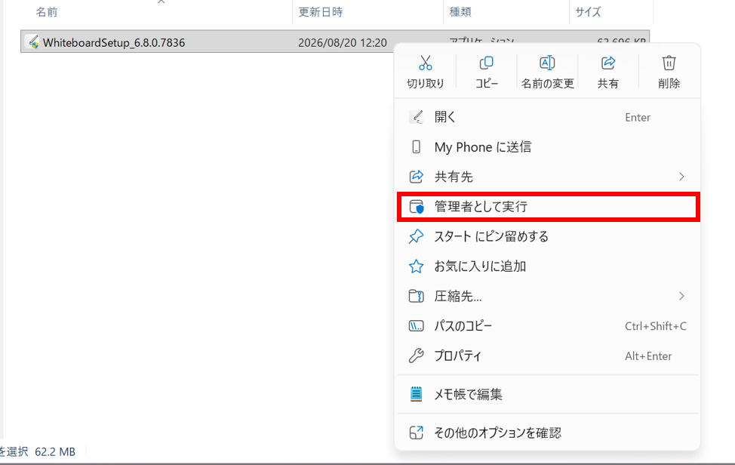Expand the 共有先 submenu arrow
This screenshot has width=735, height=465.
pos(681,177)
